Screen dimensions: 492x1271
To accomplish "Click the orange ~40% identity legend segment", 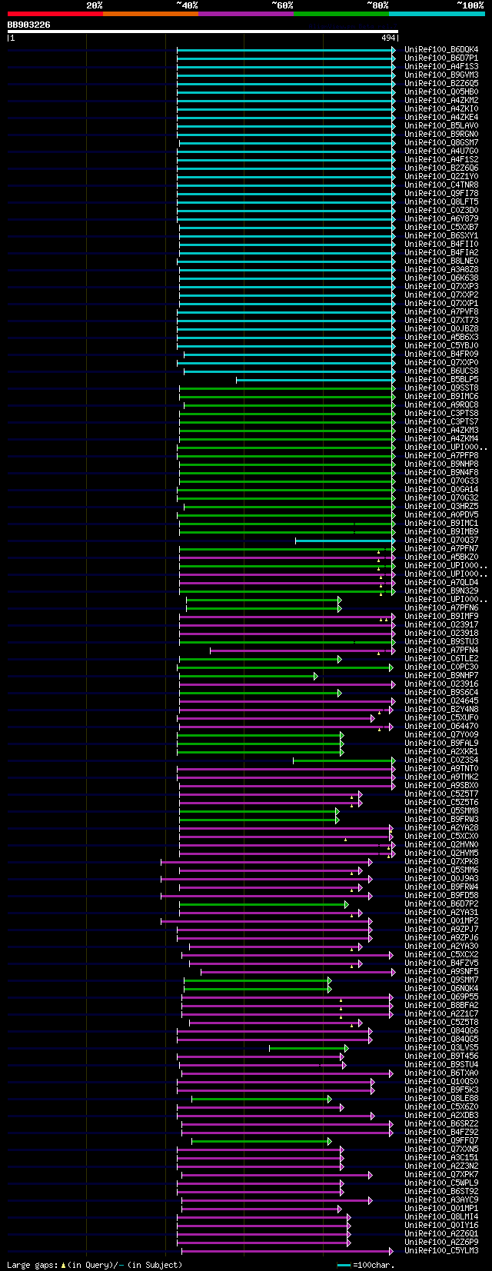I will (x=151, y=14).
